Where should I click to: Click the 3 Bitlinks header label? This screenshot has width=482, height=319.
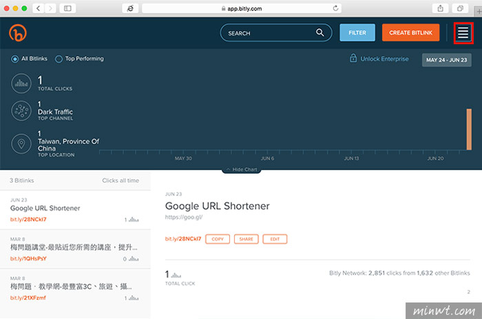[21, 181]
